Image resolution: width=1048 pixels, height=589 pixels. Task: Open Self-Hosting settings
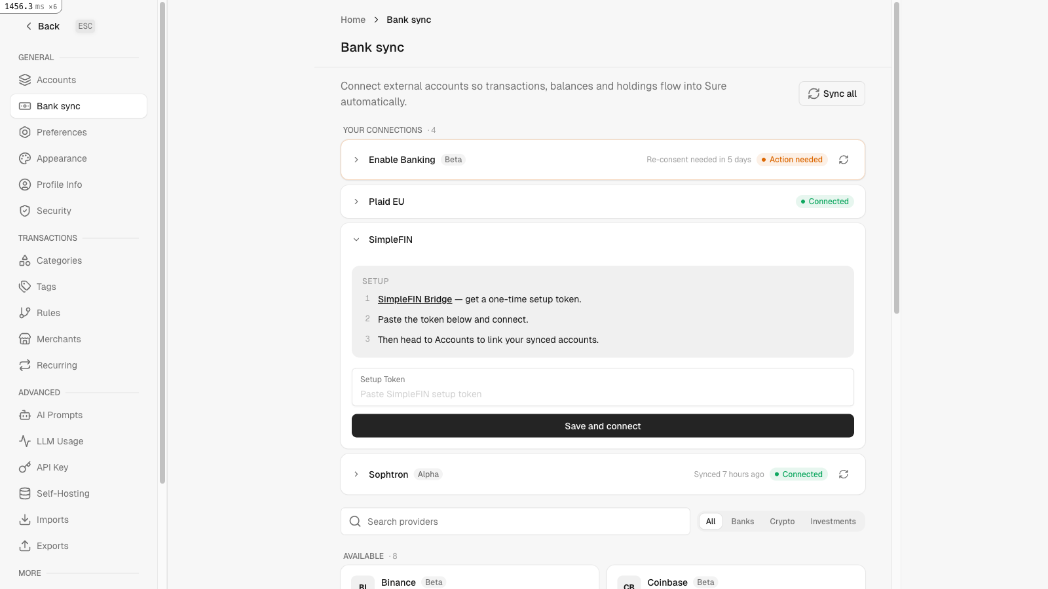click(x=79, y=493)
